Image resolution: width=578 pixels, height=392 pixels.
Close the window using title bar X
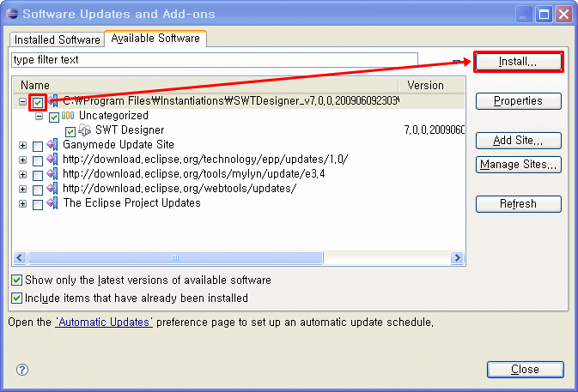[x=563, y=15]
